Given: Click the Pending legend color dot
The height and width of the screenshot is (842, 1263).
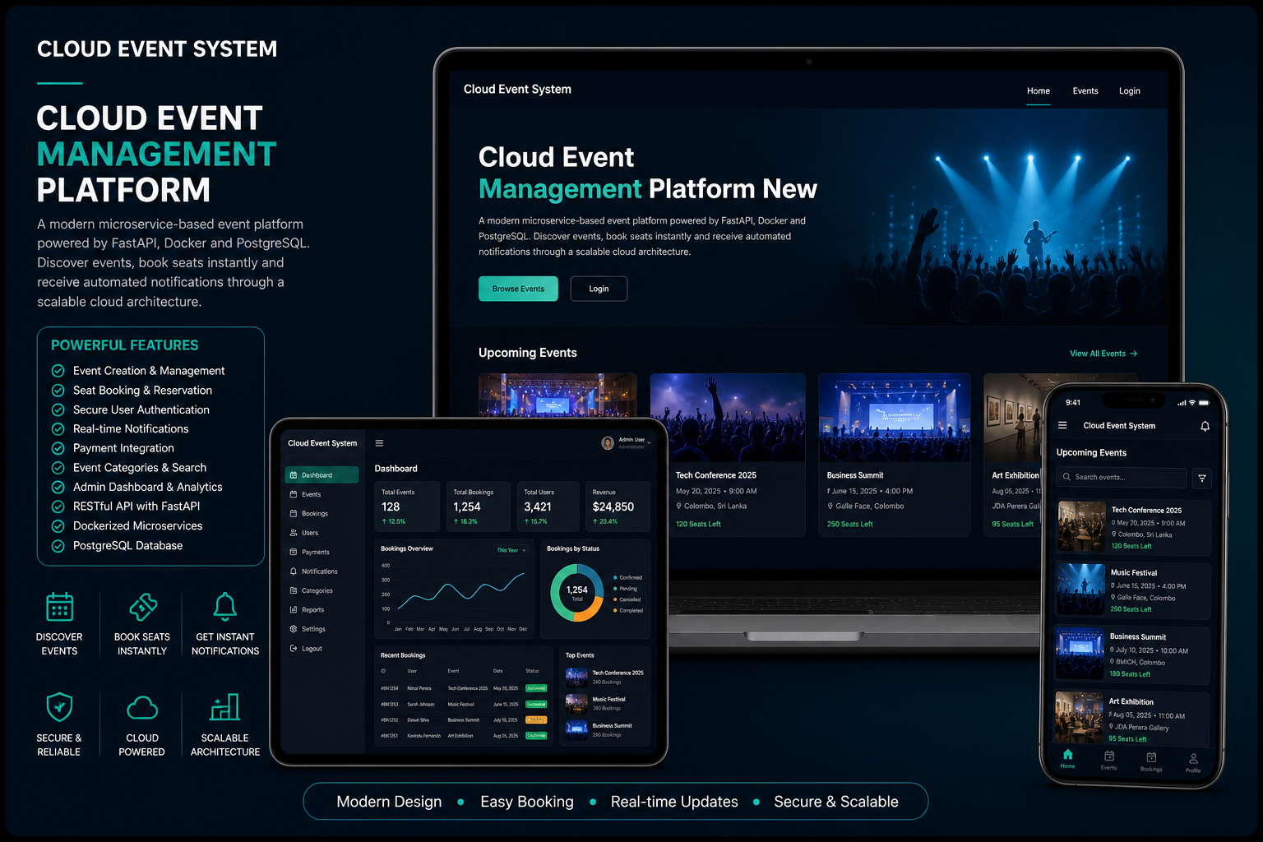Looking at the screenshot, I should point(615,589).
